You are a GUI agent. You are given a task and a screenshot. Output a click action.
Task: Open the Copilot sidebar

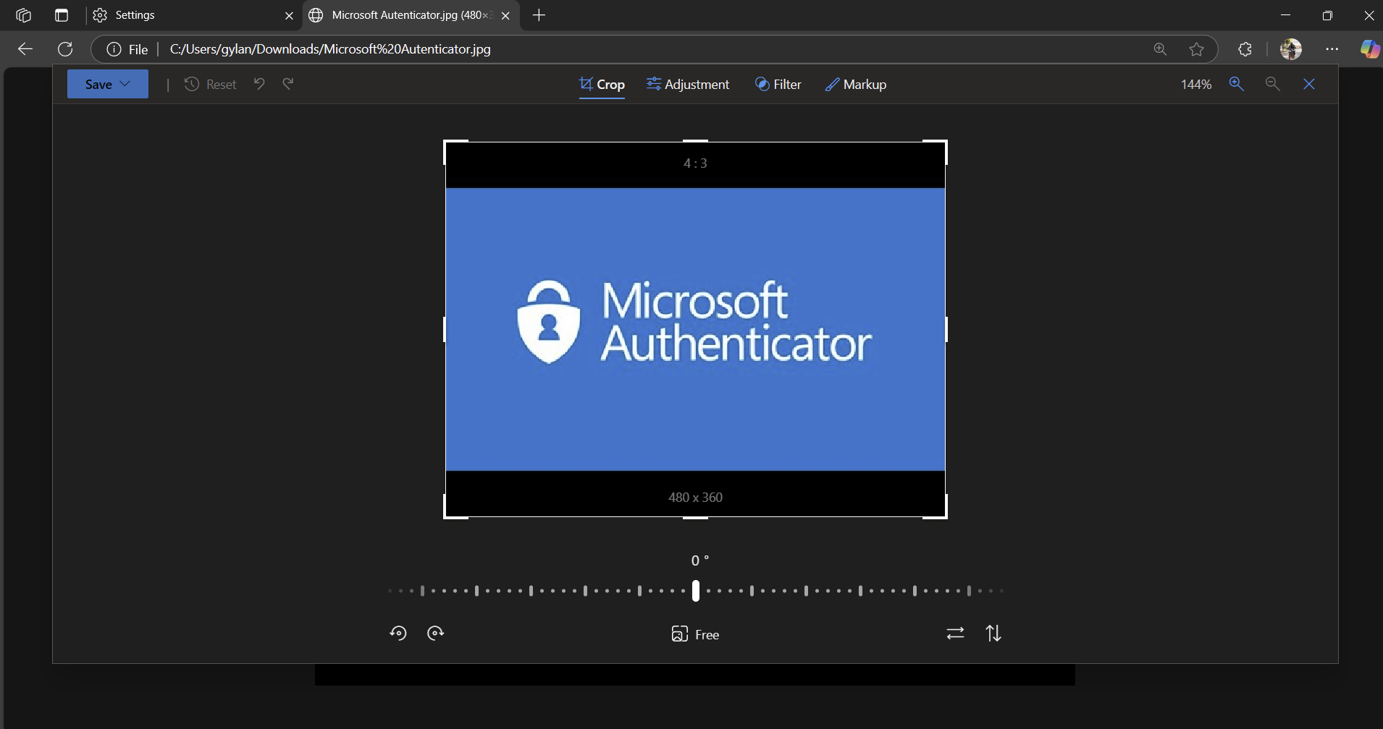[x=1369, y=49]
